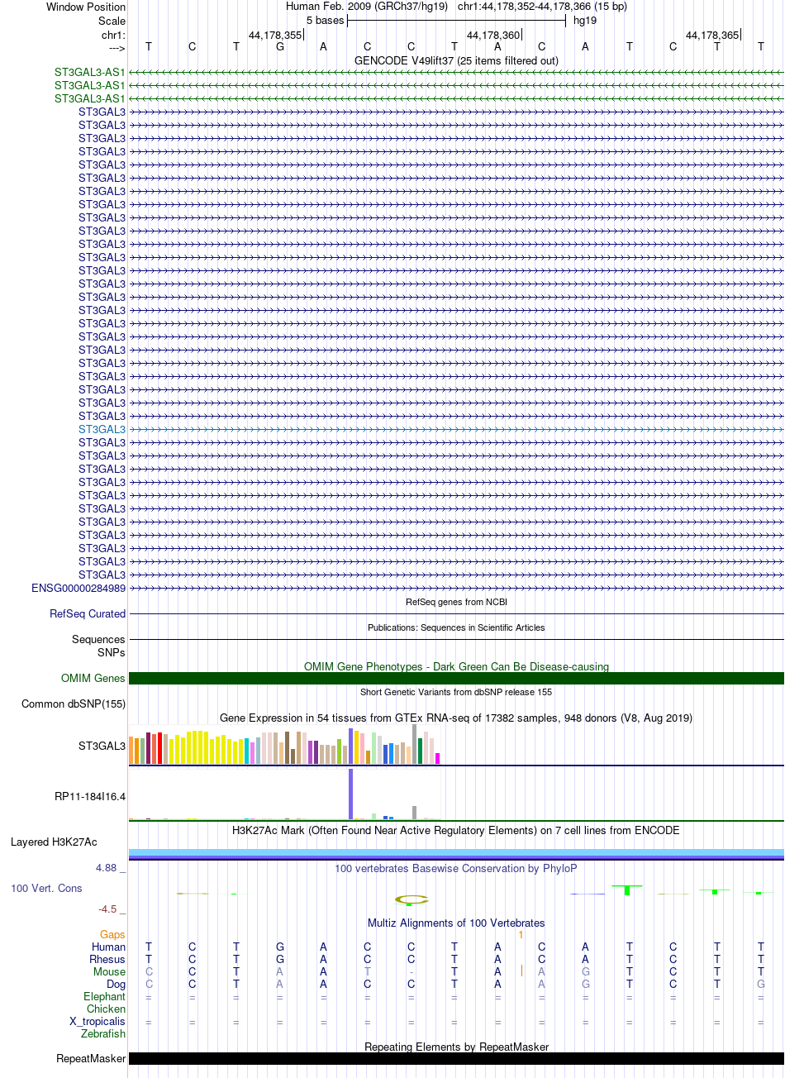Click the 5 bases scale bar label

325,20
